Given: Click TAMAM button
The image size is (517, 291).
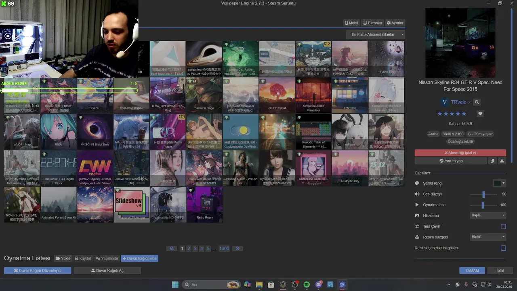Looking at the screenshot, I should coord(472,270).
